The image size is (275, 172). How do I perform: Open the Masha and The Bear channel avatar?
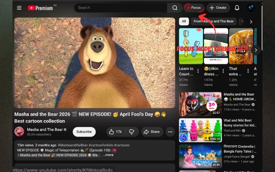(x=19, y=132)
